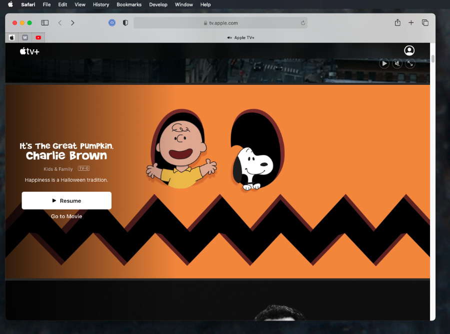Play the preview video
Screen dimensions: 450x334
coord(384,63)
